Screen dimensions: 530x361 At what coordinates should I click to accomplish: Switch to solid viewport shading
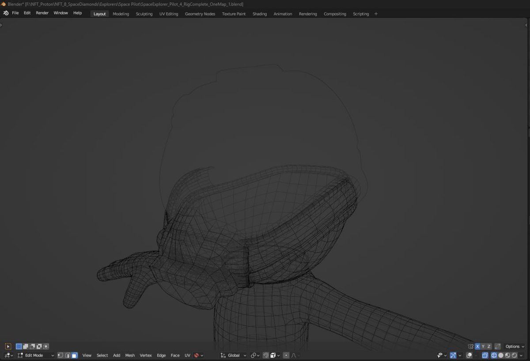(501, 355)
